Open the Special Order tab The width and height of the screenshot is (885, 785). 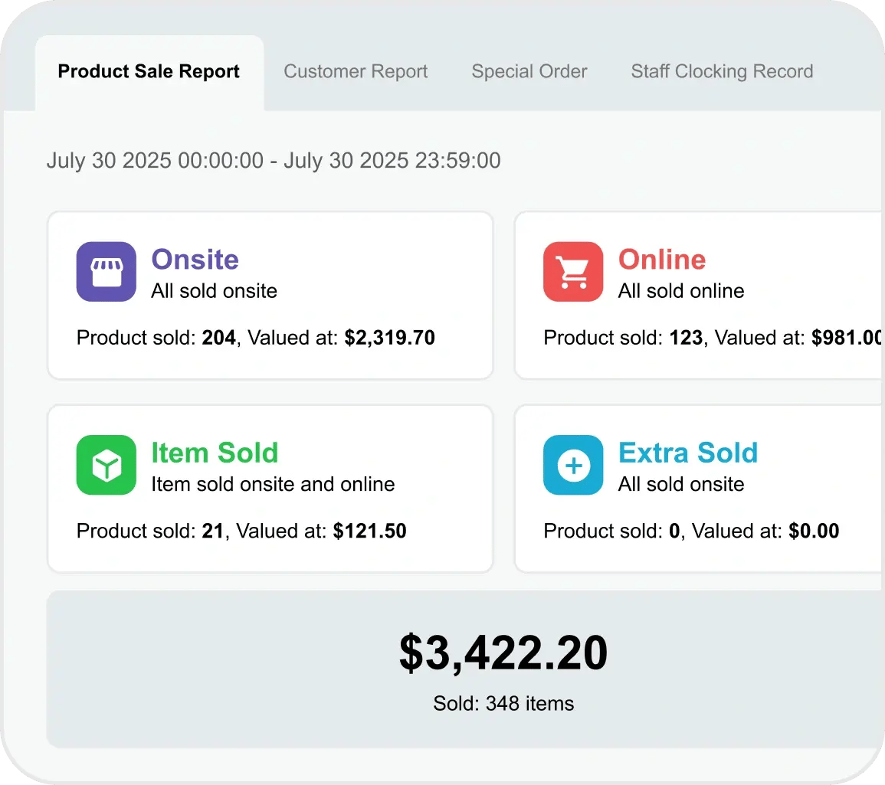529,72
